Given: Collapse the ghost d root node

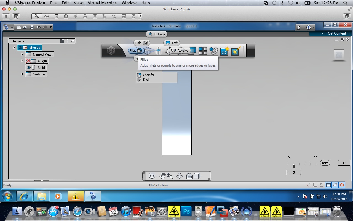Looking at the screenshot, I should [14, 48].
